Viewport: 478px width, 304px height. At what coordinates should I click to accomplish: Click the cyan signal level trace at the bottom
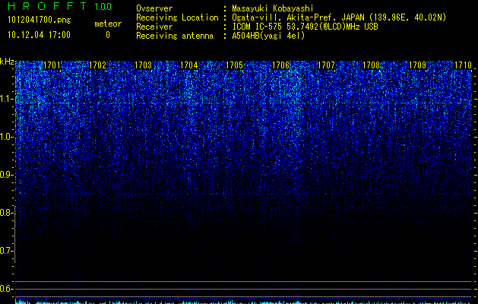coord(243,302)
